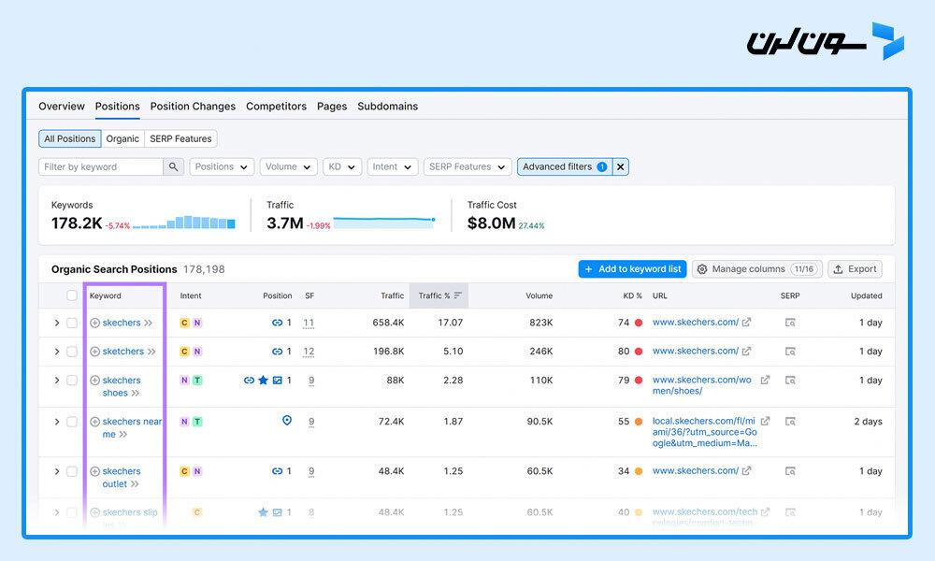Image resolution: width=935 pixels, height=561 pixels.
Task: Add 'skechers' keyword via plus icon
Action: click(x=94, y=324)
